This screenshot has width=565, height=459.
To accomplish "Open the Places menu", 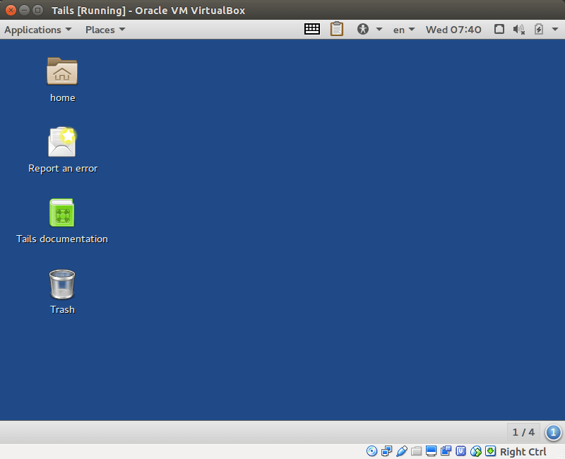I will [x=105, y=29].
